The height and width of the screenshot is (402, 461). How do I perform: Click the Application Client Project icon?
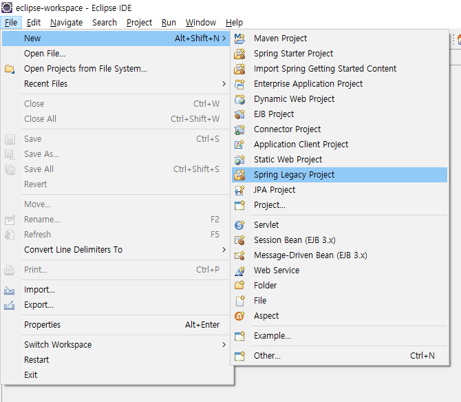(x=239, y=145)
